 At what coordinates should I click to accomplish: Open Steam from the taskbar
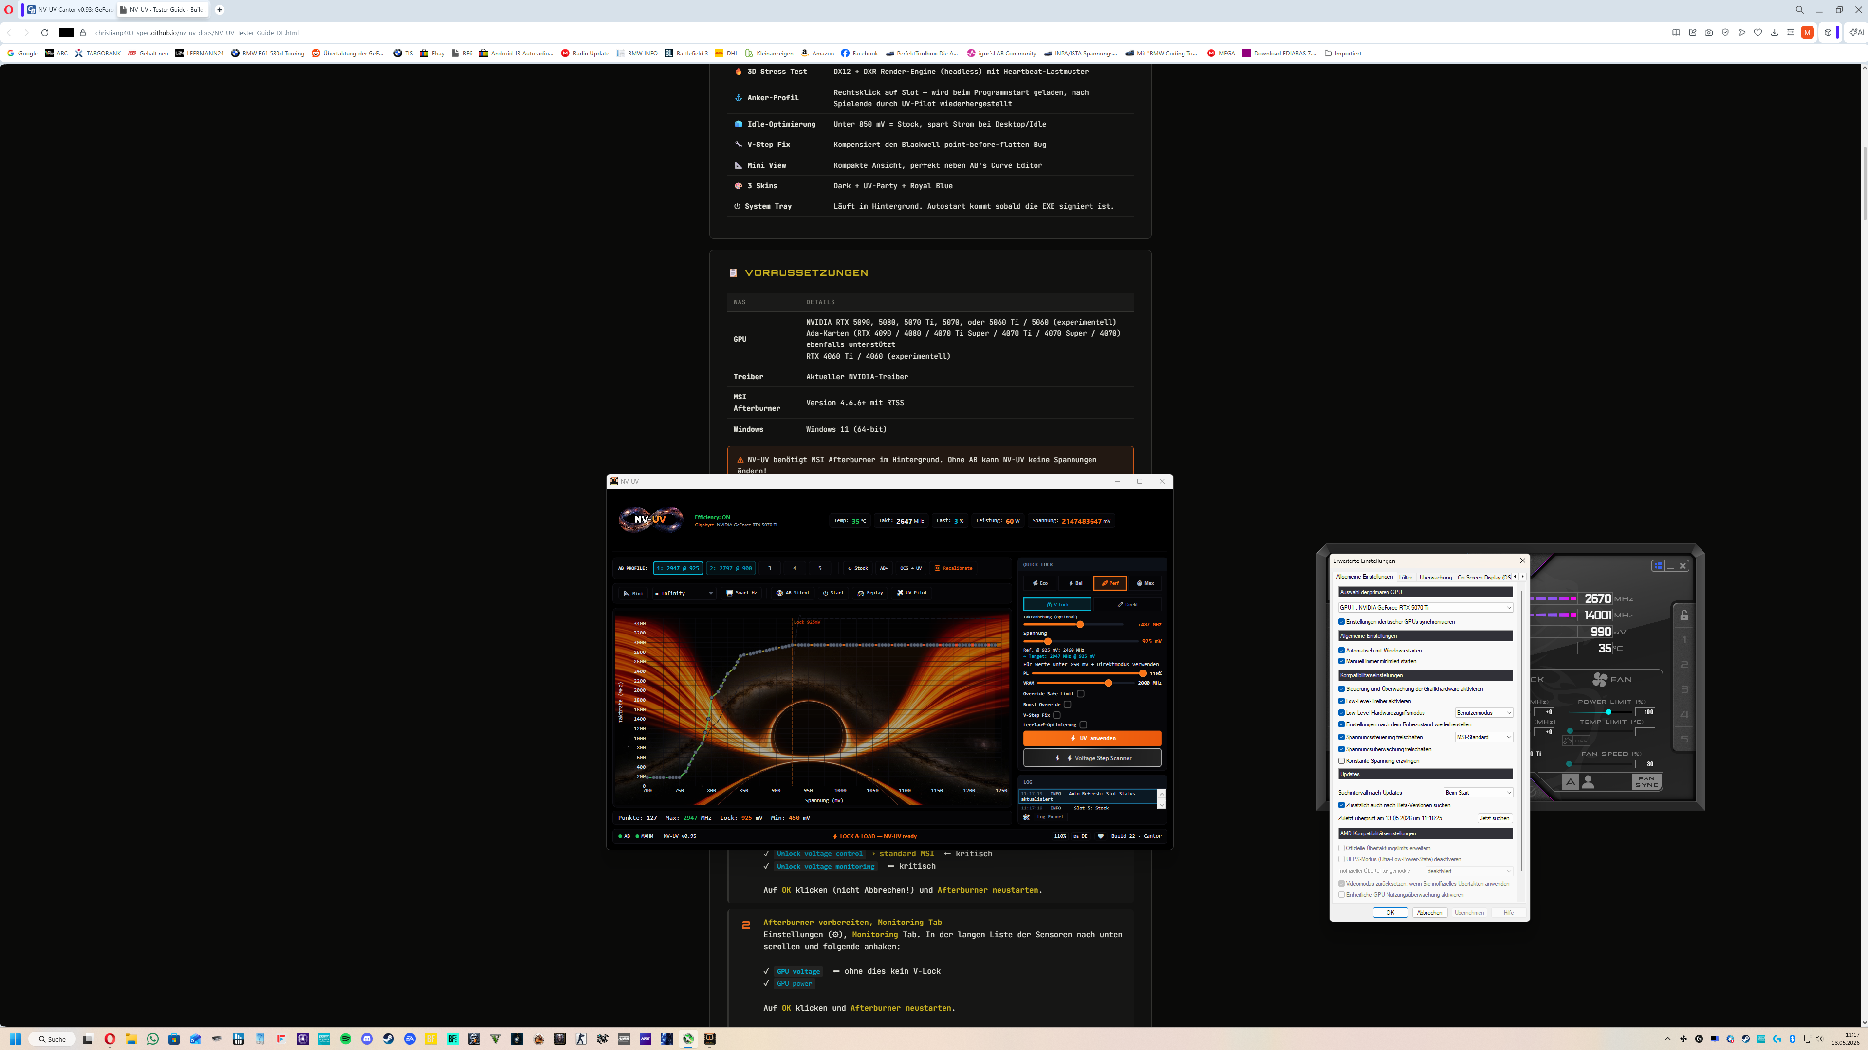(x=388, y=1039)
